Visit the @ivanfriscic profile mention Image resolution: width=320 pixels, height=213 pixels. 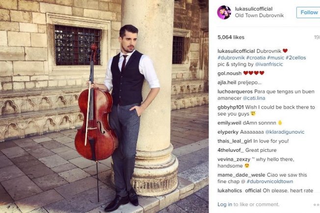pyautogui.click(x=269, y=64)
